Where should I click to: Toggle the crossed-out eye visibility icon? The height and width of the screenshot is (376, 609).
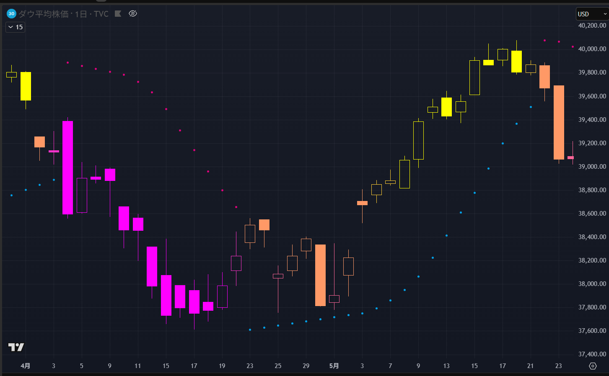coord(133,14)
